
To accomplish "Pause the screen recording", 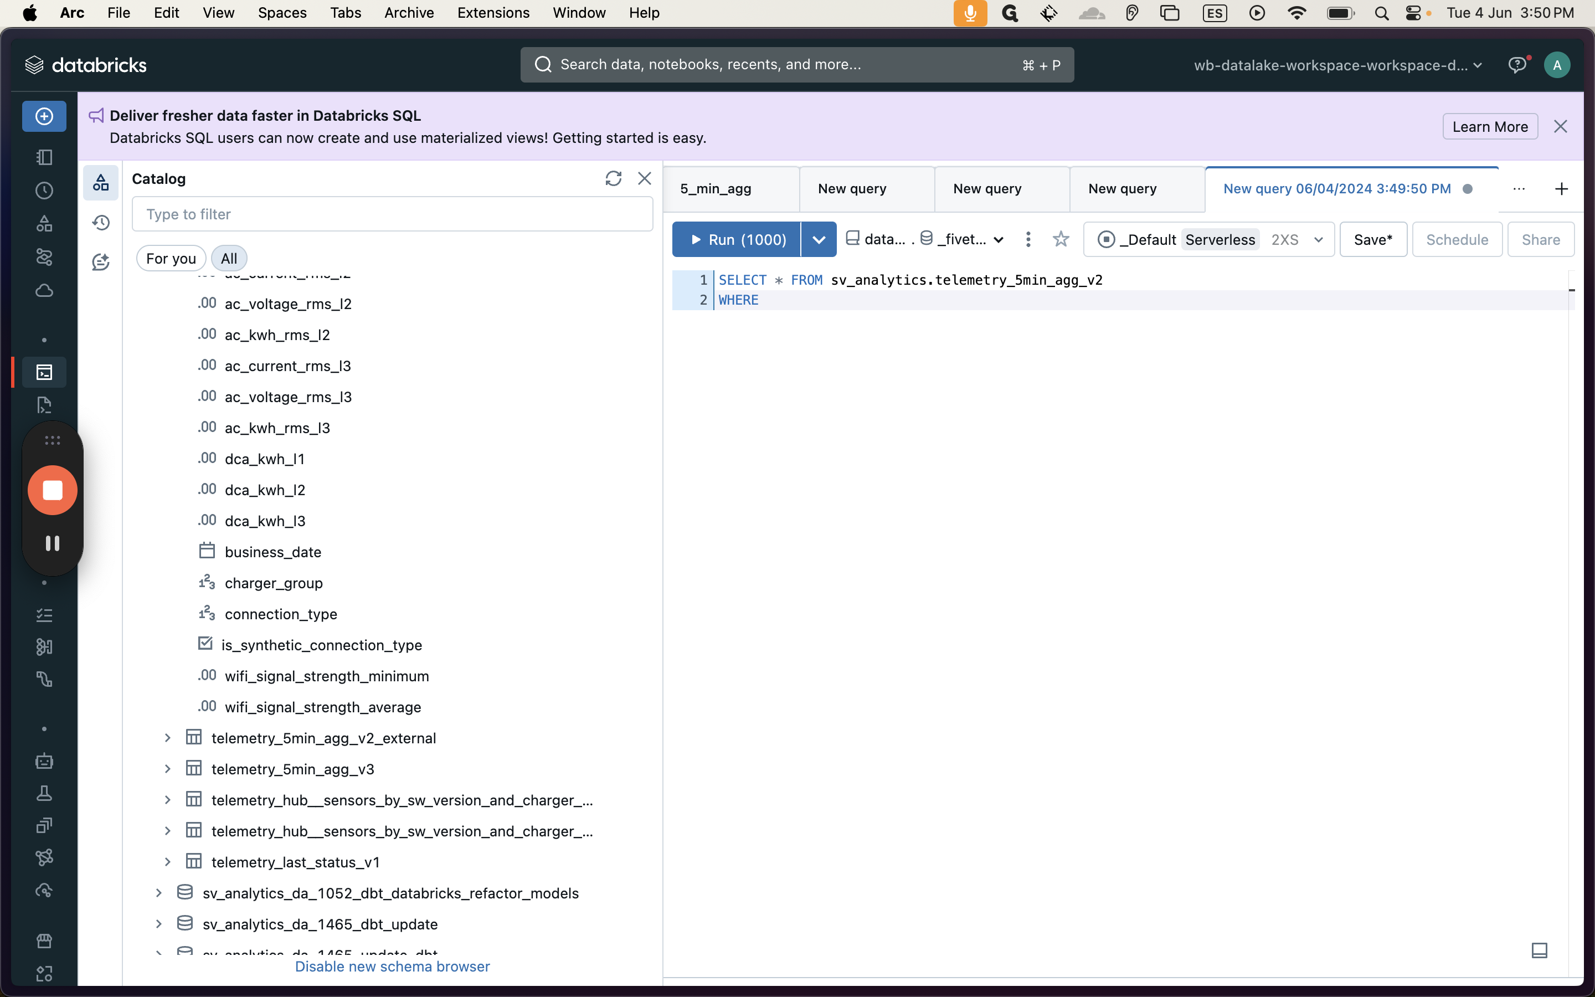I will 53,543.
